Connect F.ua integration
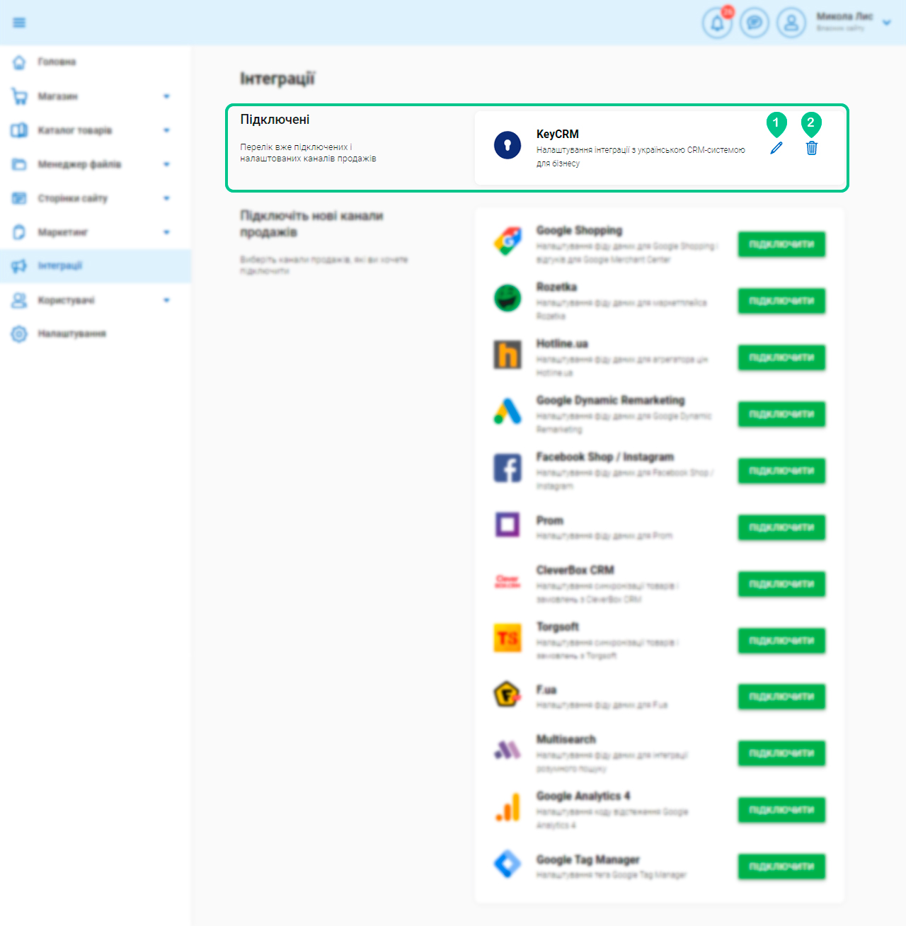Screen dimensions: 906x926 [x=781, y=697]
